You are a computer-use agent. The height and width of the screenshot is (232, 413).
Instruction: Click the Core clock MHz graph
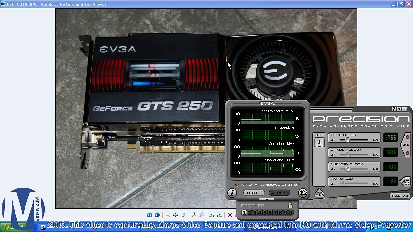(267, 151)
